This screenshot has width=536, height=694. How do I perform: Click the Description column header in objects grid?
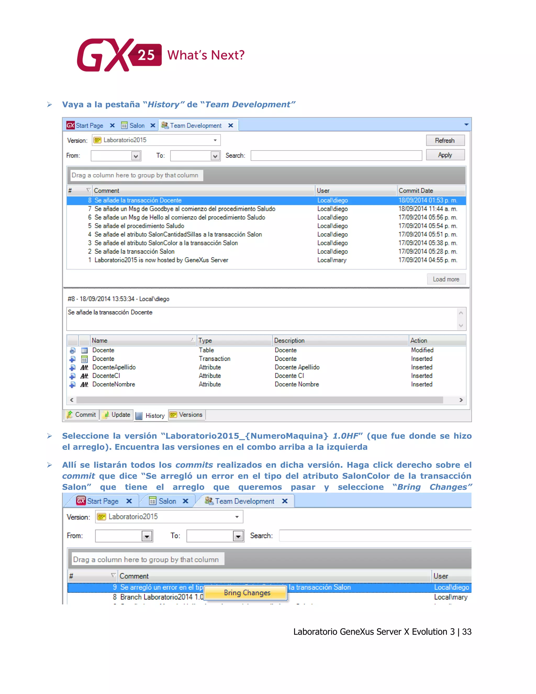pyautogui.click(x=340, y=341)
